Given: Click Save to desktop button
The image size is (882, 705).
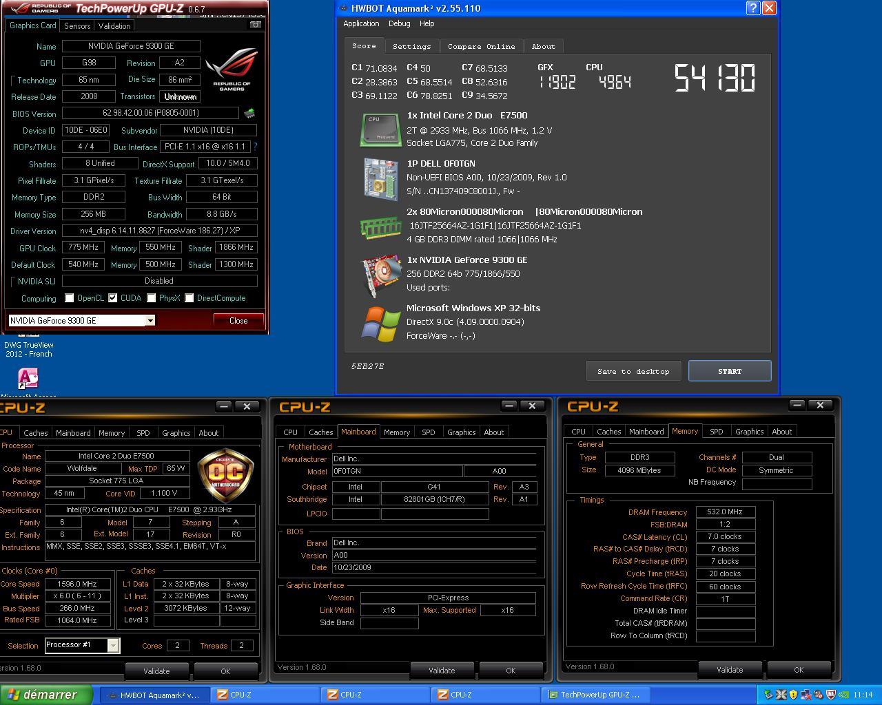Looking at the screenshot, I should (633, 371).
